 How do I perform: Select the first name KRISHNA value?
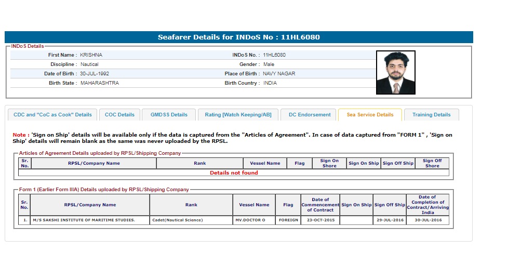pos(92,55)
